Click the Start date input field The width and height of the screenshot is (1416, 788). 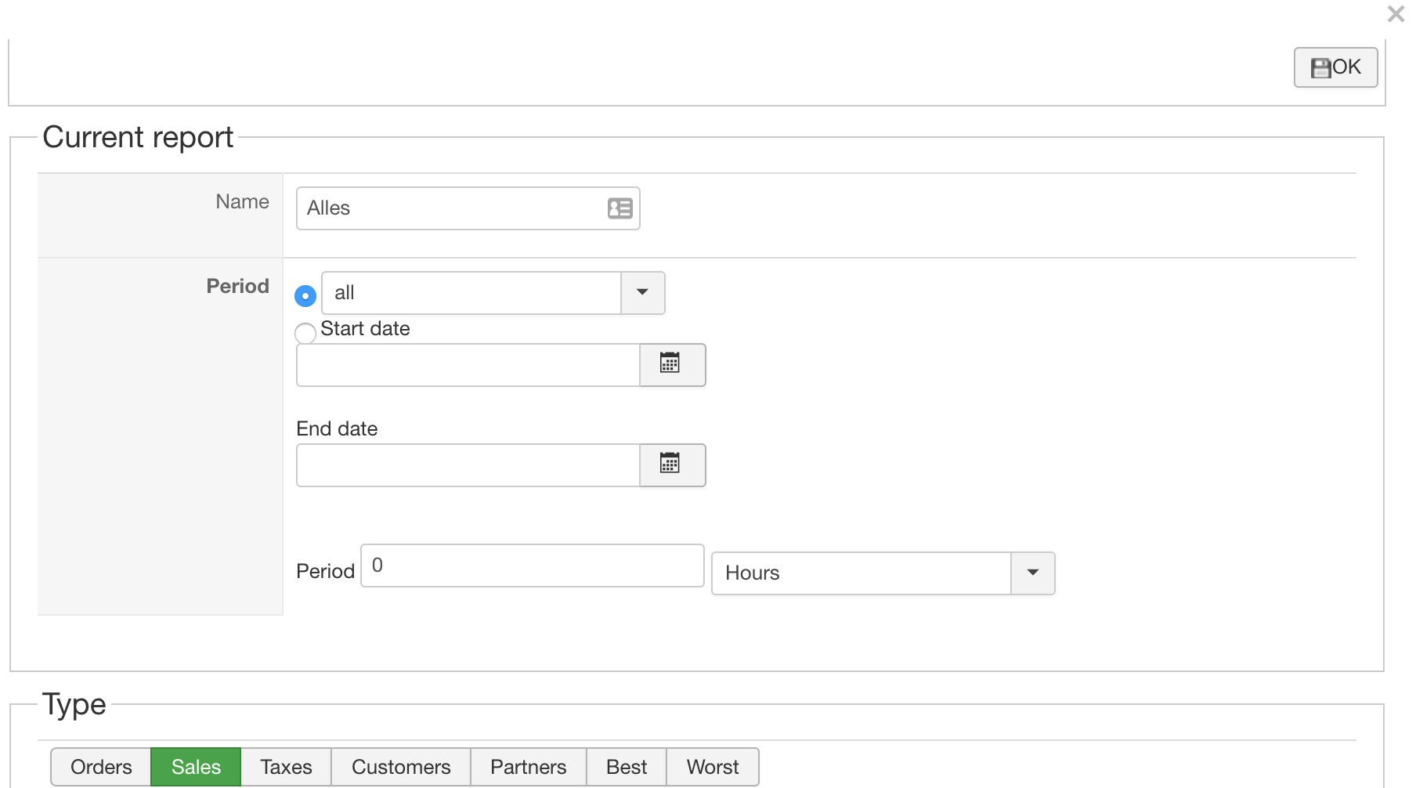coord(468,365)
